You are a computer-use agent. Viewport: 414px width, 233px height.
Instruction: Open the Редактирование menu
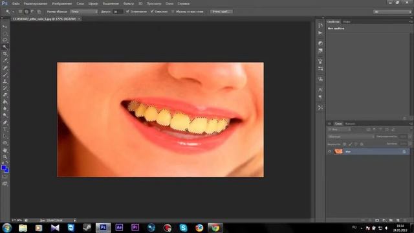[35, 4]
